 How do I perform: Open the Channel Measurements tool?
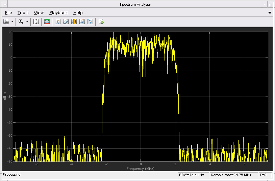click(x=74, y=22)
